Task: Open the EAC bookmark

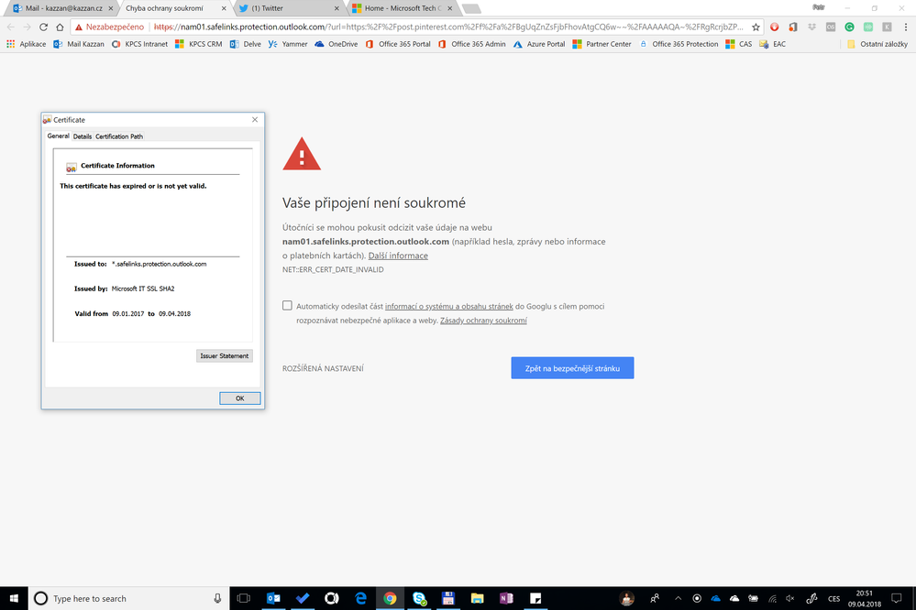Action: coord(773,44)
